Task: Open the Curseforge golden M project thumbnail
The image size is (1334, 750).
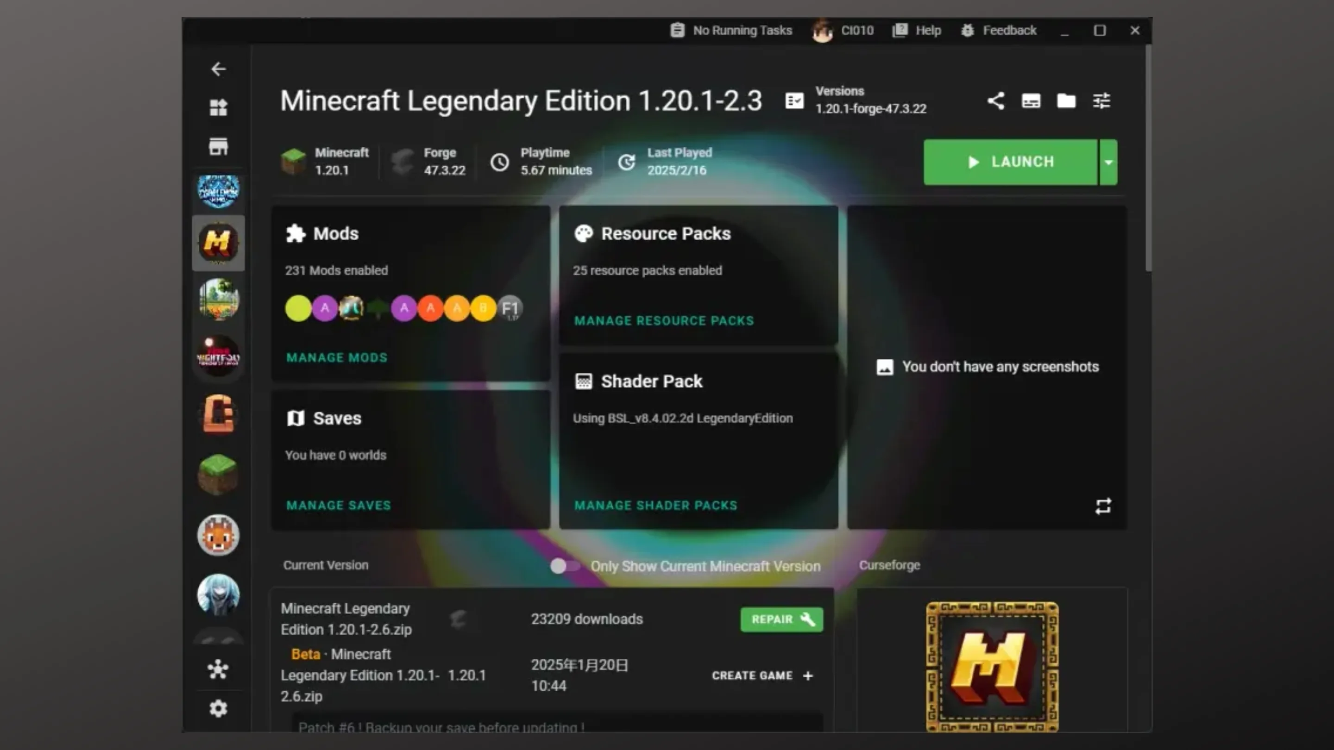Action: (992, 667)
